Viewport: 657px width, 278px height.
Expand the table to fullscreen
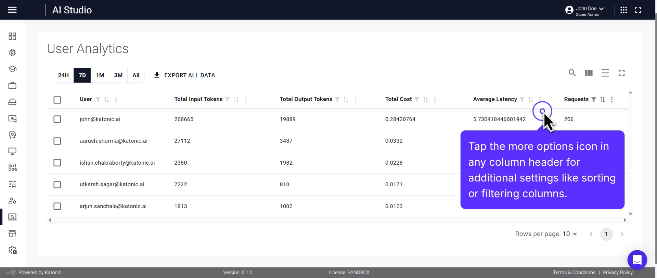click(x=622, y=73)
